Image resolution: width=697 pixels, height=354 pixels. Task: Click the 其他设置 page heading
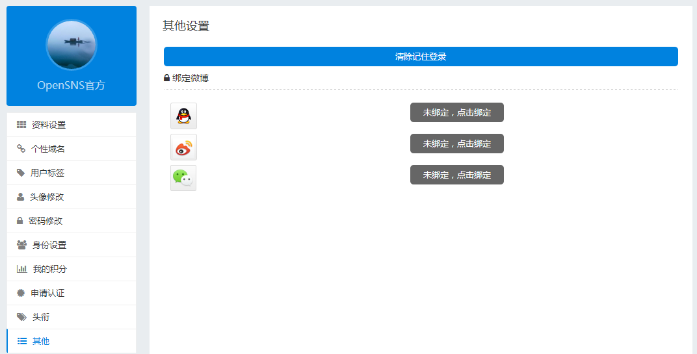tap(186, 26)
